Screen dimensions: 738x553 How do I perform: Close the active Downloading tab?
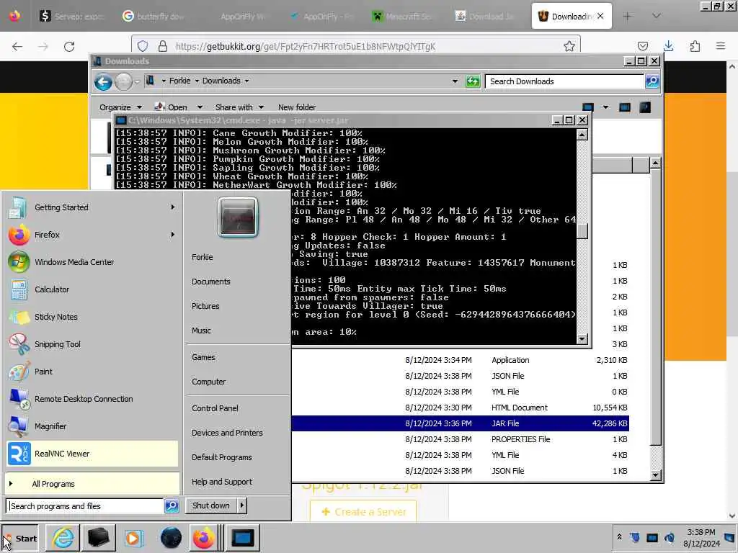[x=600, y=16]
